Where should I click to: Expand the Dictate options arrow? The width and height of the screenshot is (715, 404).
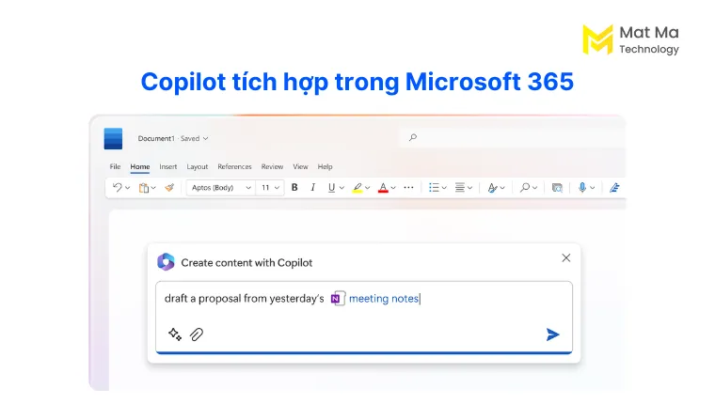[x=593, y=188]
